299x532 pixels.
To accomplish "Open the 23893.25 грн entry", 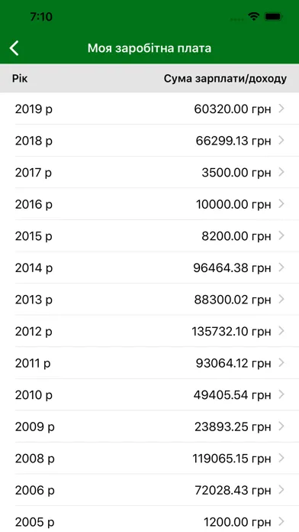I will click(233, 427).
